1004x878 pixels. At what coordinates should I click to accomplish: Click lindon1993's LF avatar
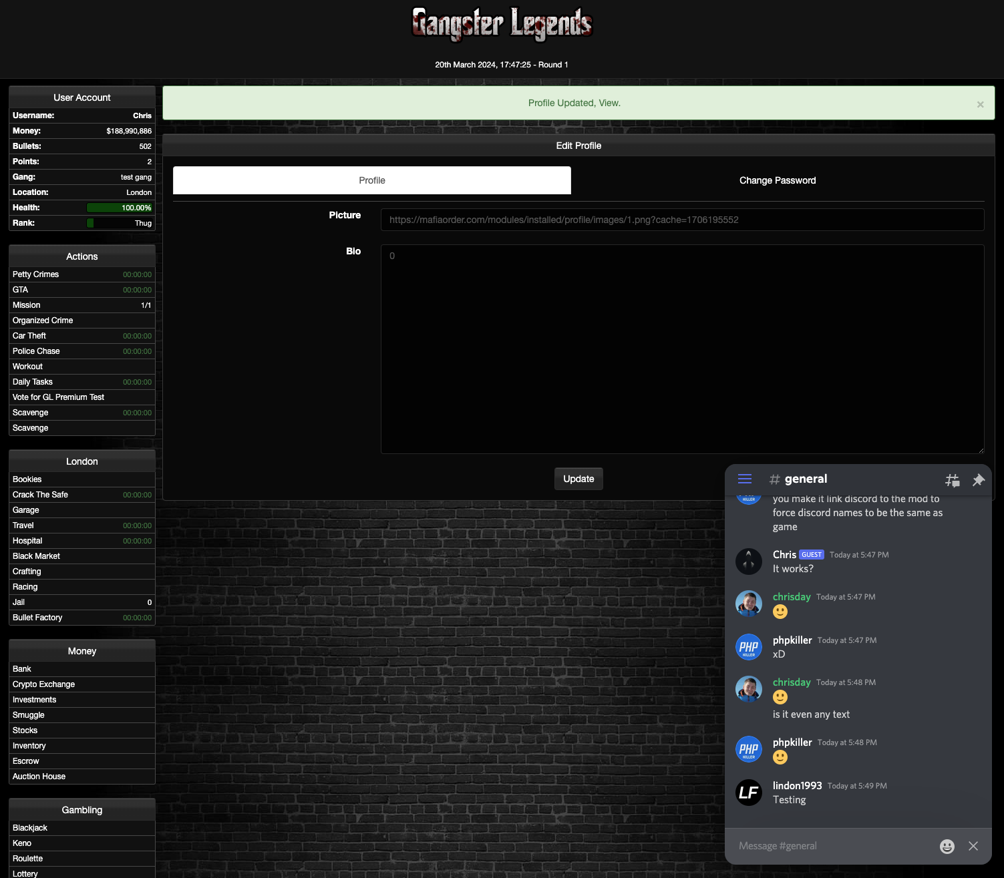pos(748,793)
